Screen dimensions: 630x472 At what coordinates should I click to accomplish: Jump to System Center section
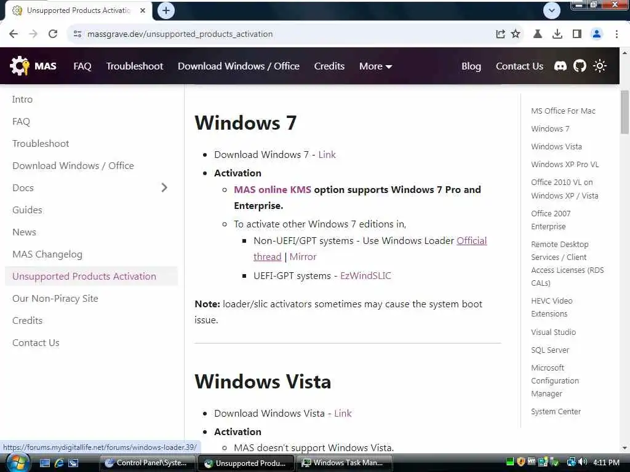(556, 411)
